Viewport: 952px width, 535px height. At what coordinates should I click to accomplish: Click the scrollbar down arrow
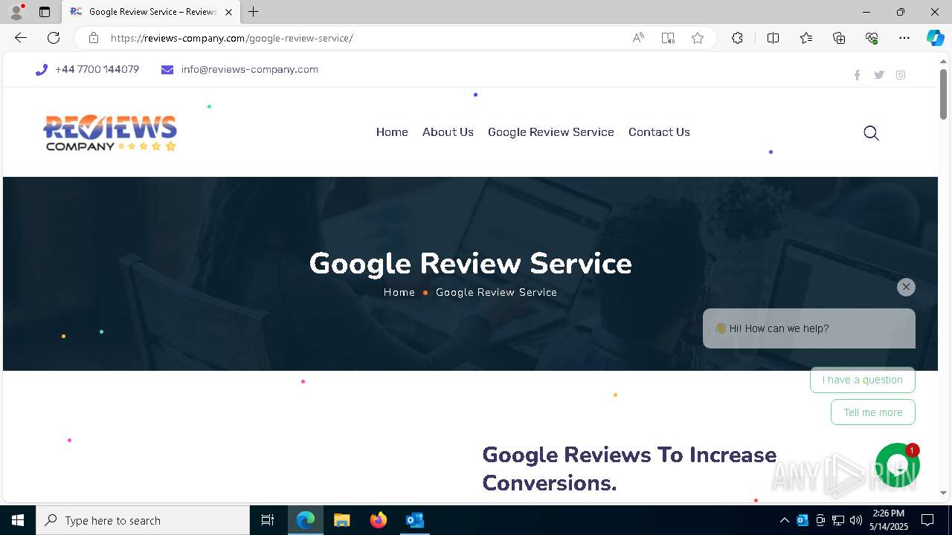pyautogui.click(x=943, y=493)
